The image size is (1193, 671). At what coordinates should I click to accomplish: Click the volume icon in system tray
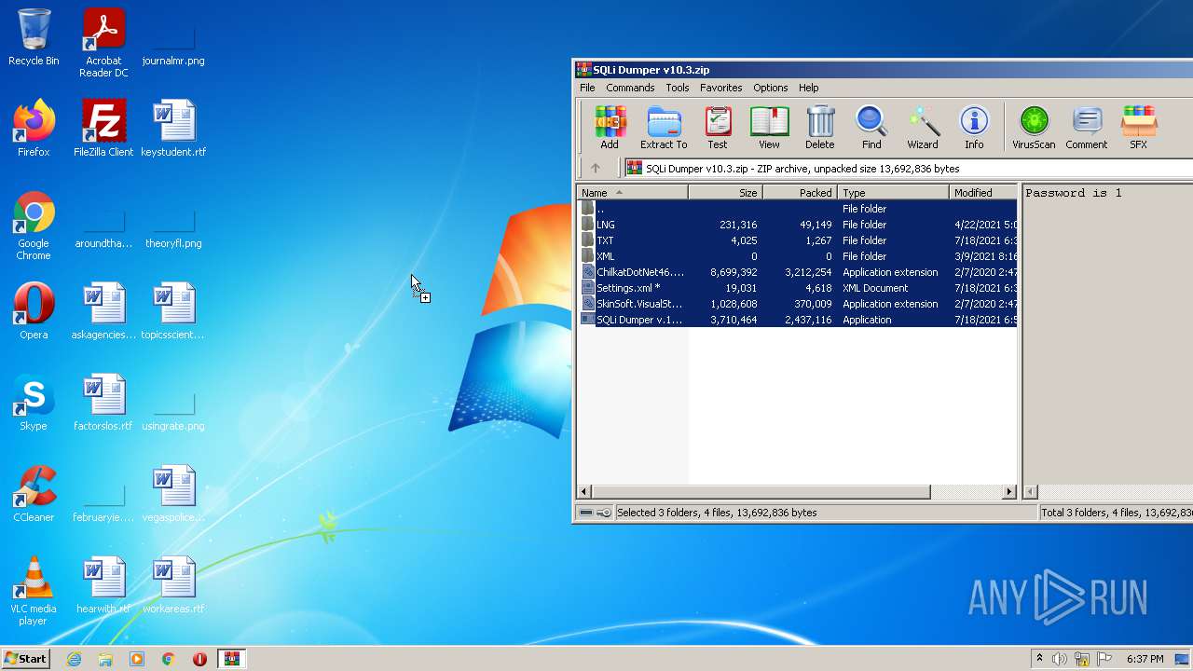(x=1060, y=659)
